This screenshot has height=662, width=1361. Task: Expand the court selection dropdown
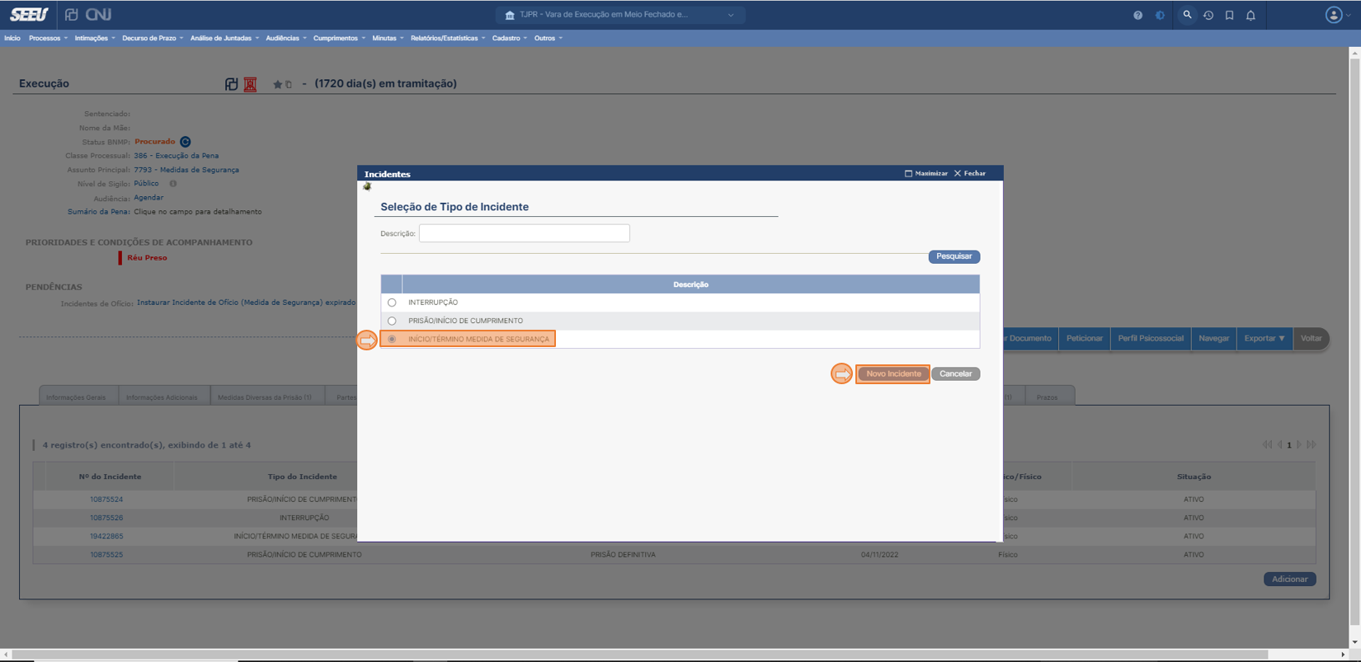(x=731, y=15)
